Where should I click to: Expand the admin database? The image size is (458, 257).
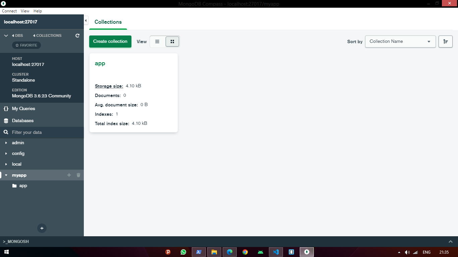pos(6,143)
